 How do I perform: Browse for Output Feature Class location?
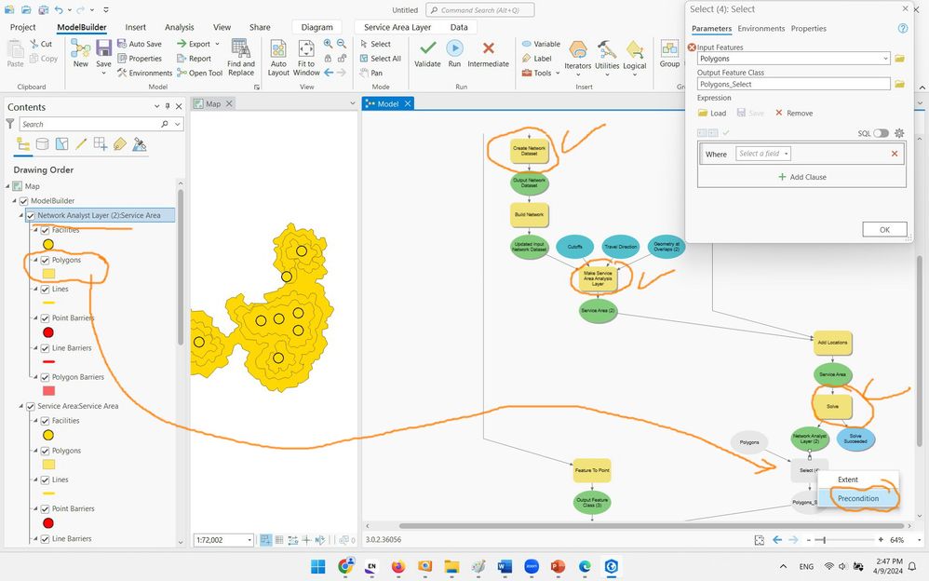coord(899,84)
